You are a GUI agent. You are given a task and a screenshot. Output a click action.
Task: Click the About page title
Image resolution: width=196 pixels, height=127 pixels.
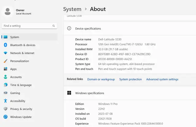(x=98, y=9)
